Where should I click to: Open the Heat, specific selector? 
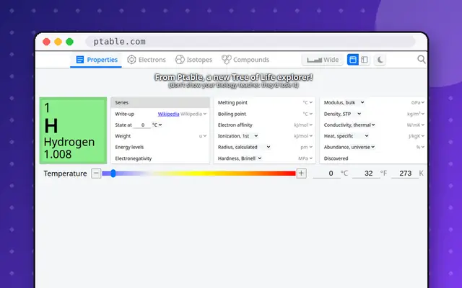coord(346,136)
